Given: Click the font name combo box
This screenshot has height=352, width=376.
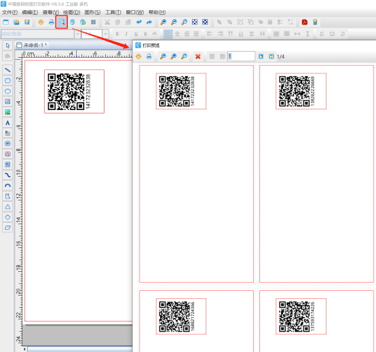Looking at the screenshot, I should click(37, 34).
